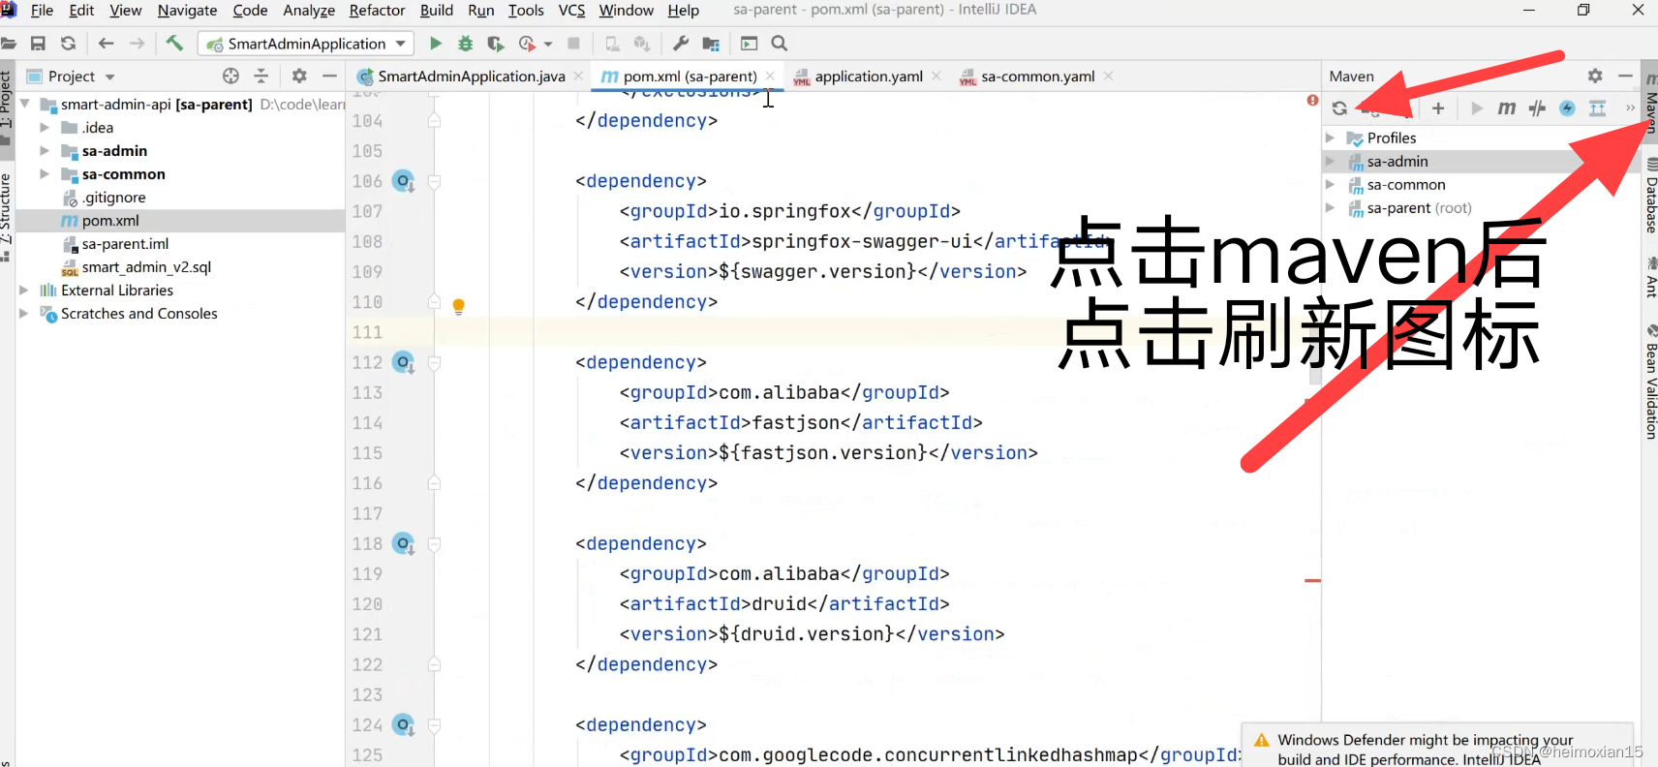This screenshot has height=767, width=1658.
Task: Select smart_admin_v2.sql file
Action: pos(146,267)
